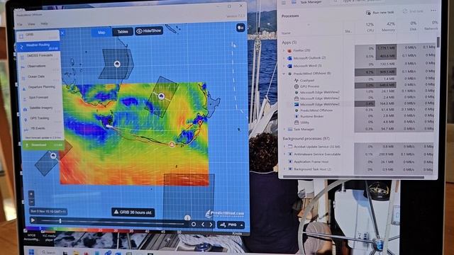Switch to the Tables view tab
Viewport: 454px width, 255px height.
point(123,32)
